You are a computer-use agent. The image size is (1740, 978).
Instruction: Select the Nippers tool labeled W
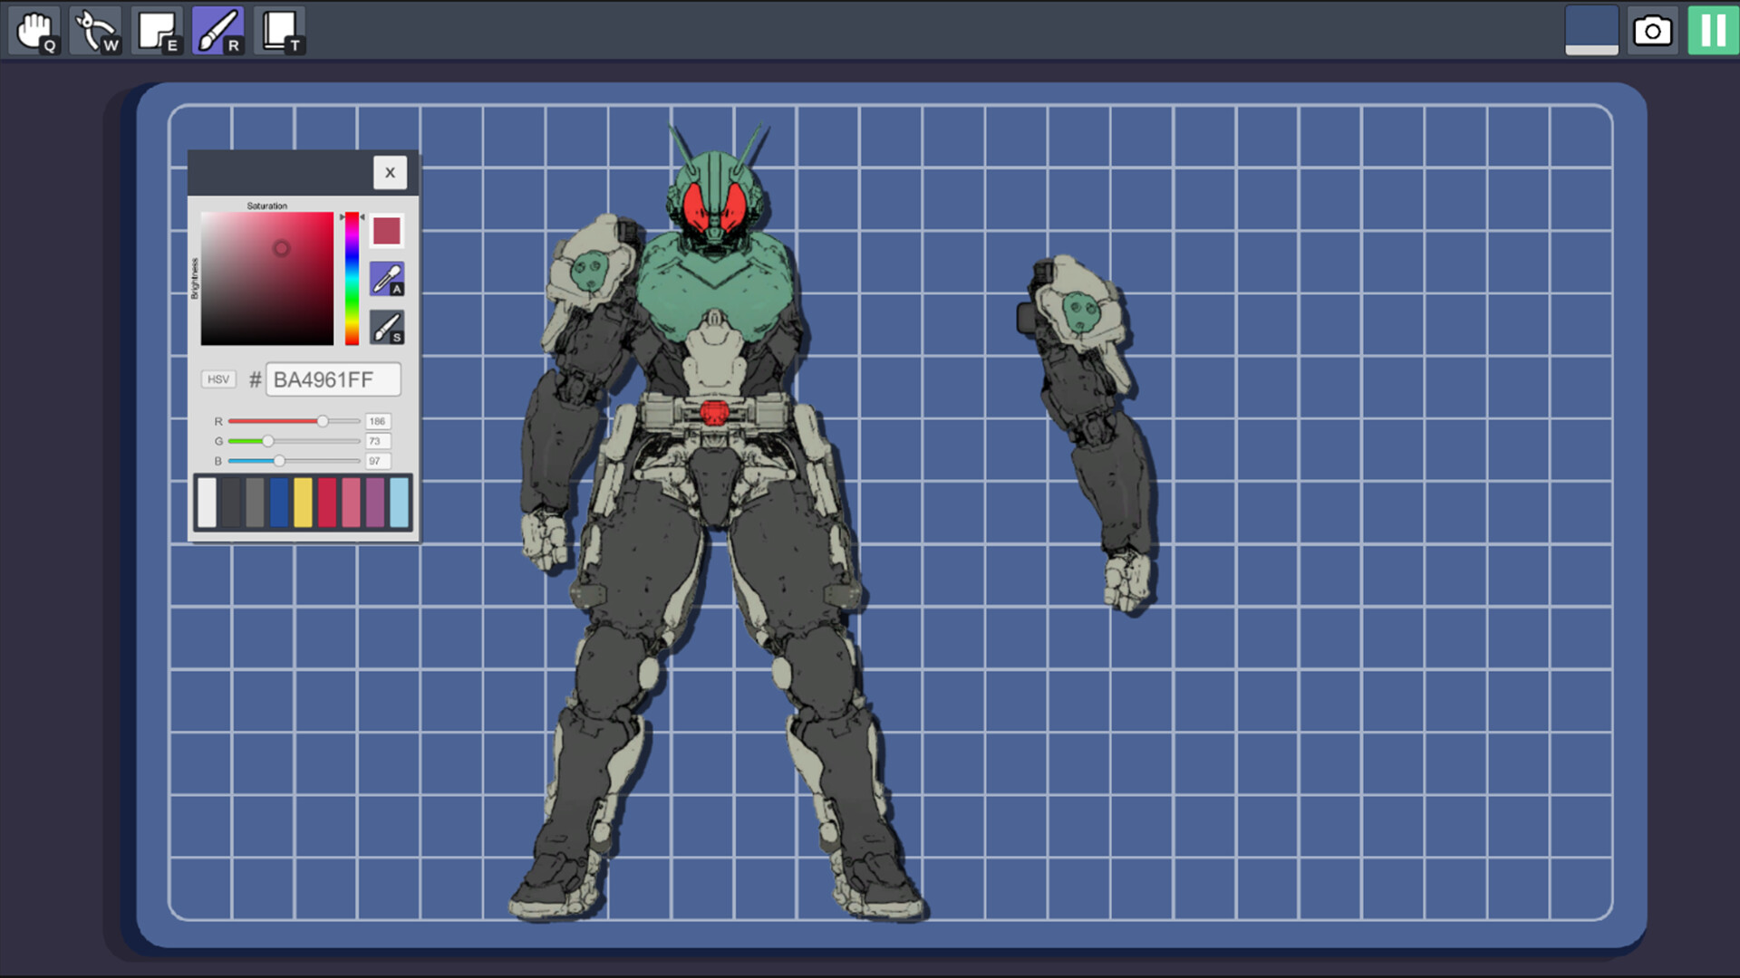96,29
